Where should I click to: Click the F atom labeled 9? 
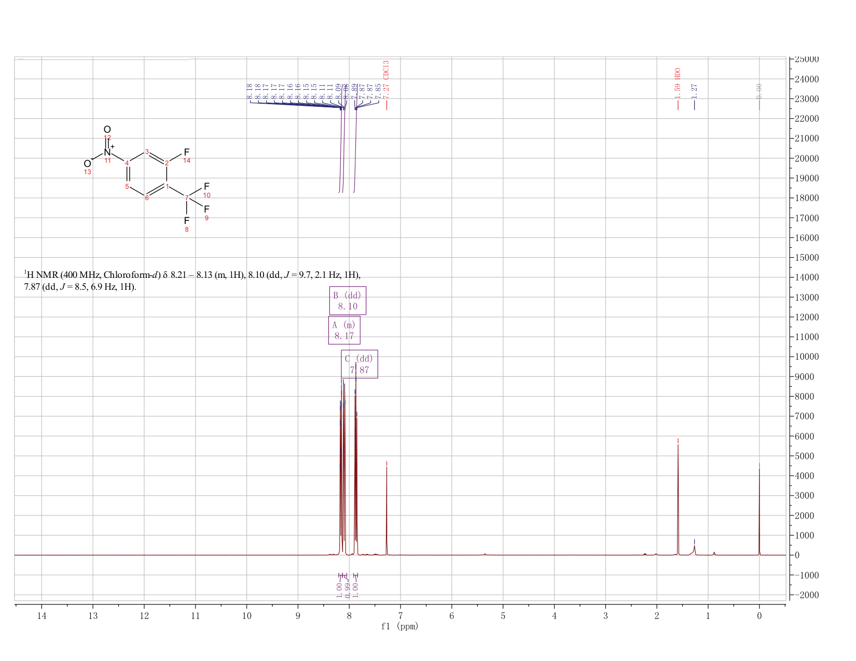[x=206, y=209]
